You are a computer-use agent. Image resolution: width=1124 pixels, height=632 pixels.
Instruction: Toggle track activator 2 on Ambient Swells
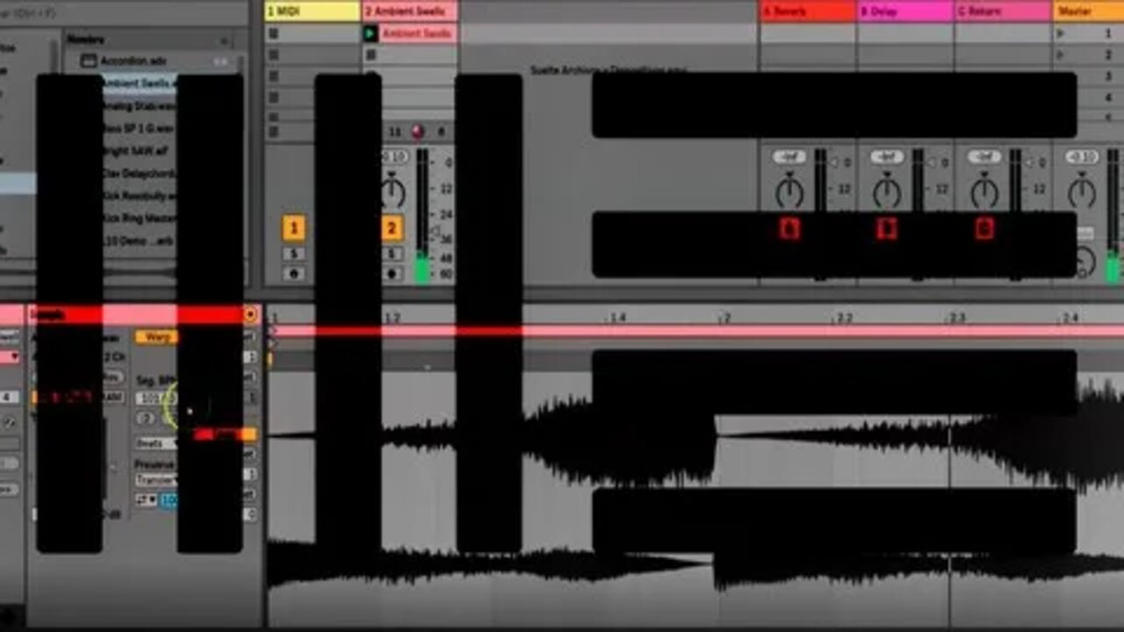click(393, 229)
